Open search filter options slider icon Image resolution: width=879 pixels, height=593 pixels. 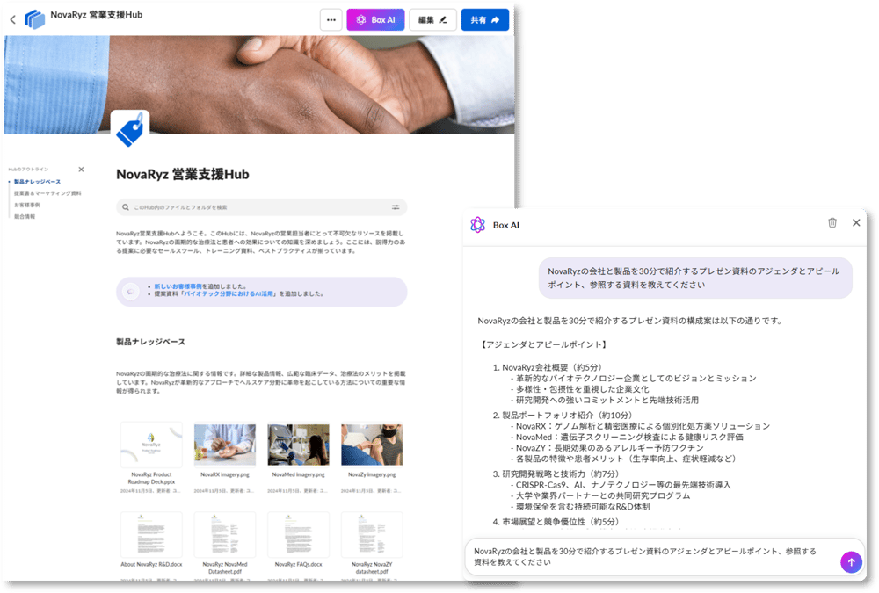click(396, 207)
